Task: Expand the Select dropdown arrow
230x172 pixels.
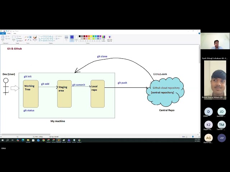Action: click(14, 41)
